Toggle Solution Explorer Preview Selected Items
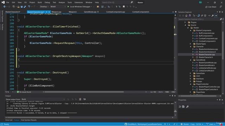The image size is (225, 126). [x=216, y=15]
